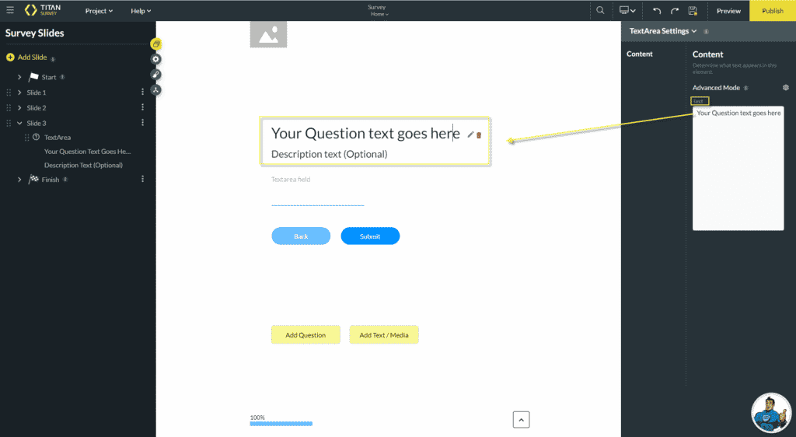Select the Start flag icon

coord(33,77)
